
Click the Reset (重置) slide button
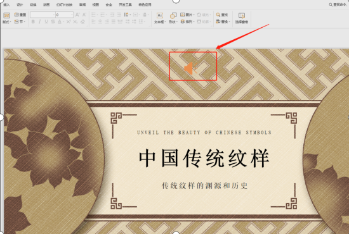click(20, 15)
